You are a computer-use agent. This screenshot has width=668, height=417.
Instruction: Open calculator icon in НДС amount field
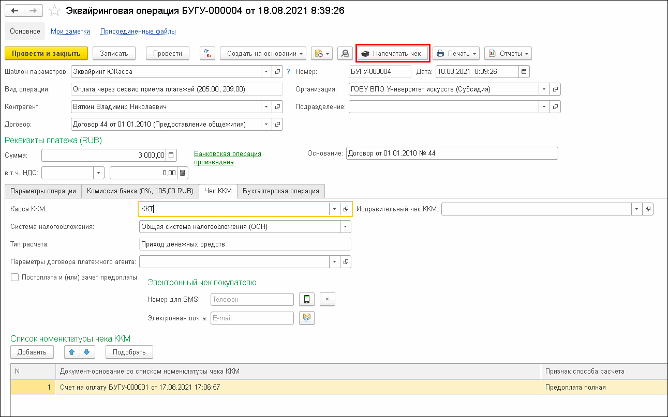pos(183,173)
